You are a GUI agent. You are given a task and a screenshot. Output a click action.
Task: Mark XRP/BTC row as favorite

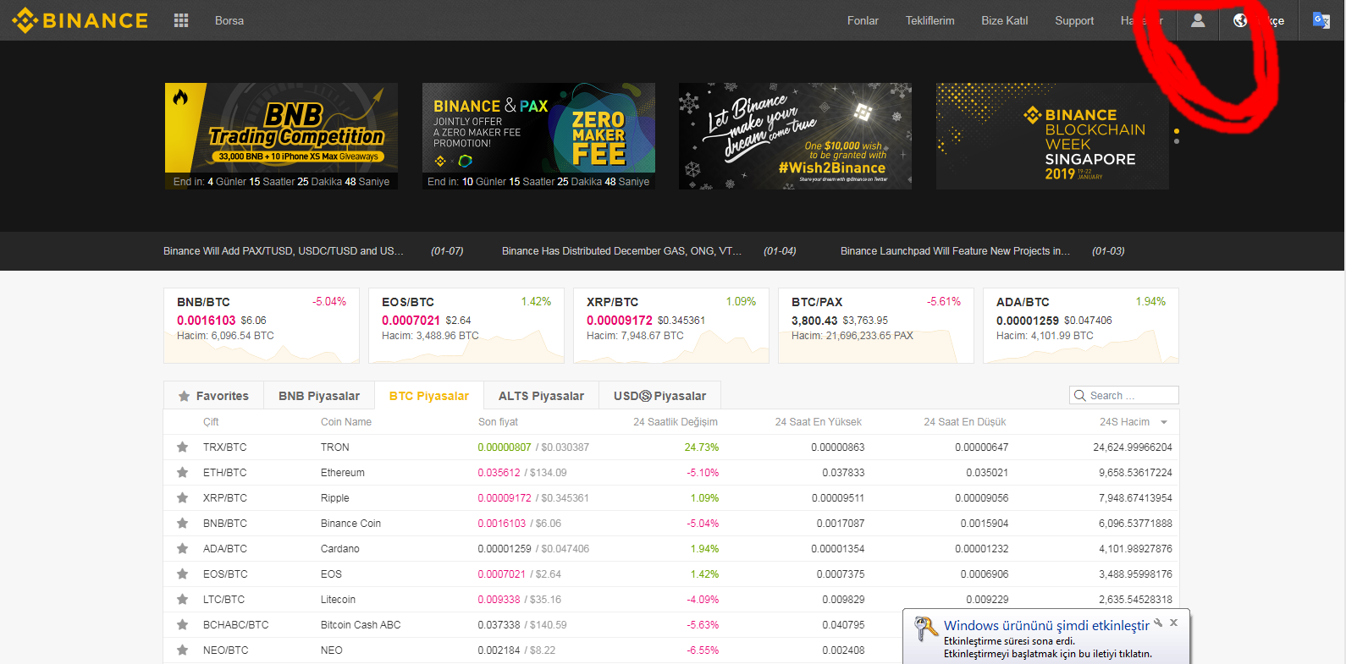tap(182, 497)
